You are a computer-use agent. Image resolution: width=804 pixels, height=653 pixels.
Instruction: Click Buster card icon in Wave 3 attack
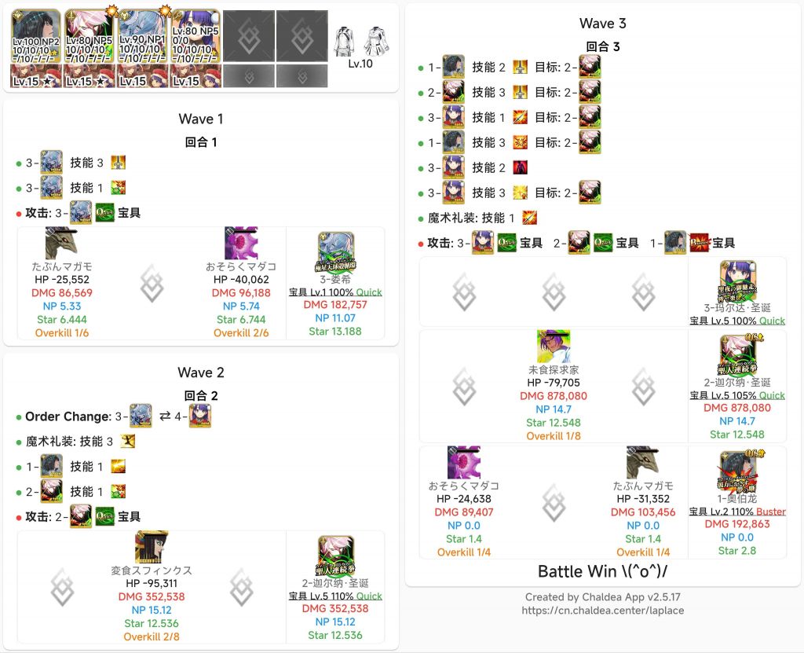point(700,243)
